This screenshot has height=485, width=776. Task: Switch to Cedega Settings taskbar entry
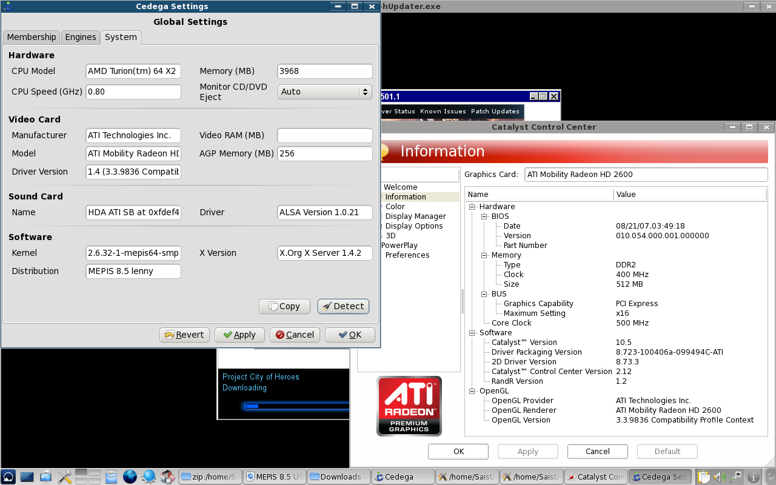click(x=660, y=477)
